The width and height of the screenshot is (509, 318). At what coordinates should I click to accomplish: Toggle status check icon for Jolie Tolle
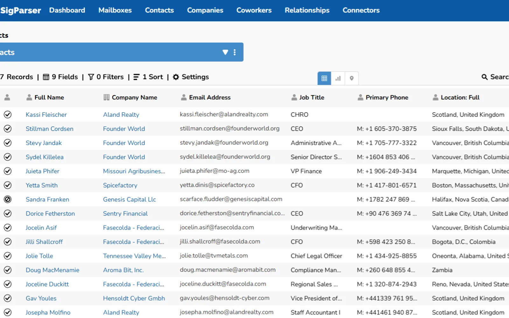tap(8, 256)
